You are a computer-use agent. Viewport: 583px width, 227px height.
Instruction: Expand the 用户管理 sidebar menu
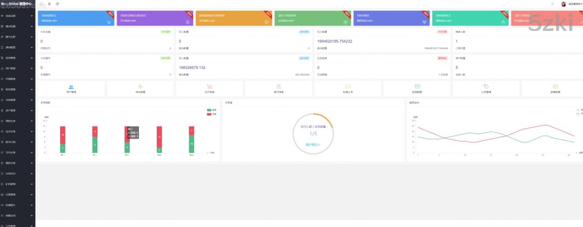(x=17, y=69)
